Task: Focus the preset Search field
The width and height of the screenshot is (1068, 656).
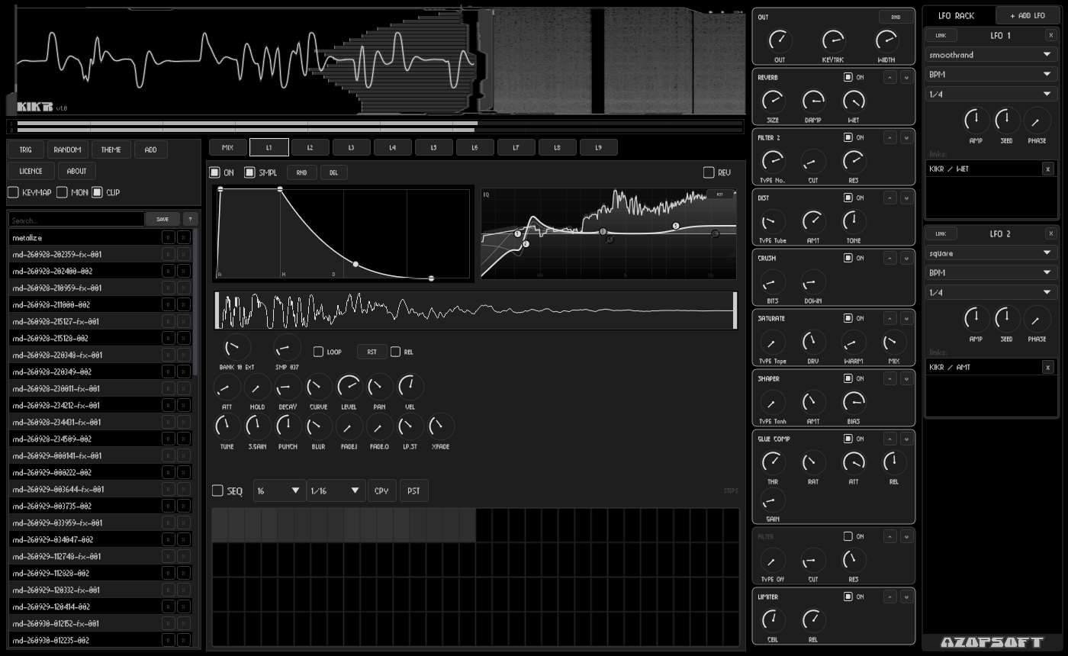Action: [76, 220]
